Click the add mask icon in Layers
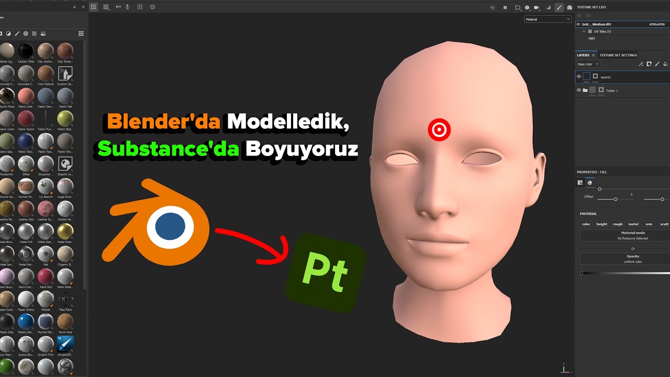 tap(649, 64)
